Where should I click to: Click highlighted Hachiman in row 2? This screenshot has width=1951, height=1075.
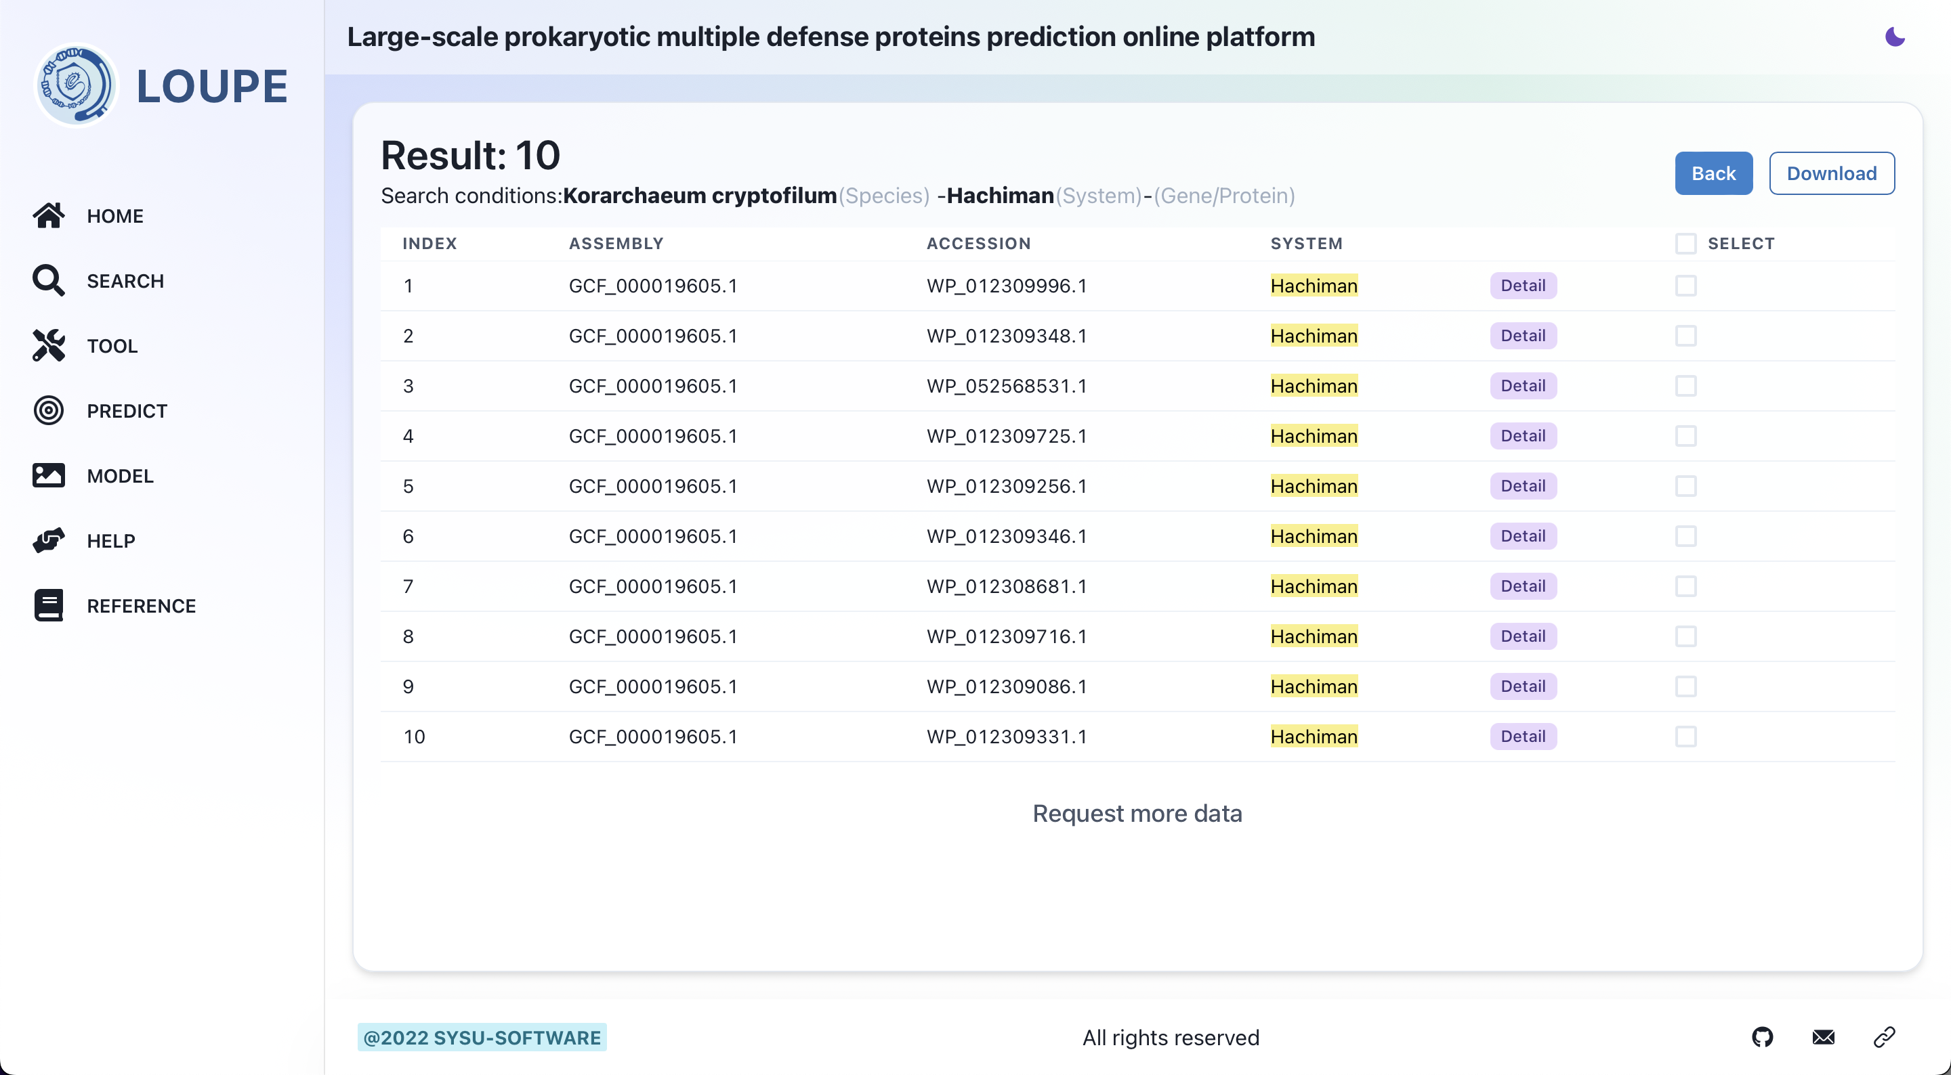1314,335
